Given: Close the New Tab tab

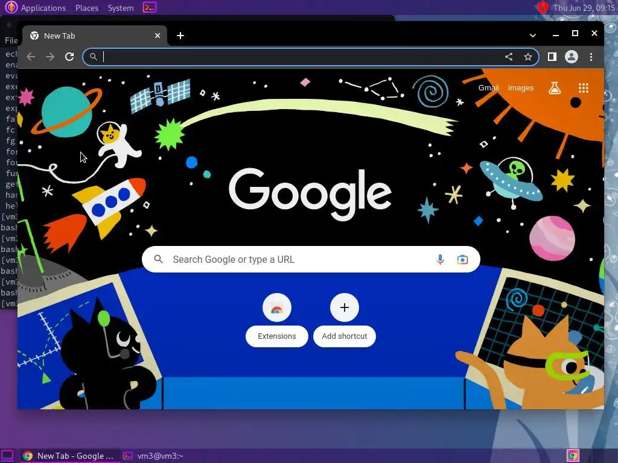Looking at the screenshot, I should [x=158, y=36].
